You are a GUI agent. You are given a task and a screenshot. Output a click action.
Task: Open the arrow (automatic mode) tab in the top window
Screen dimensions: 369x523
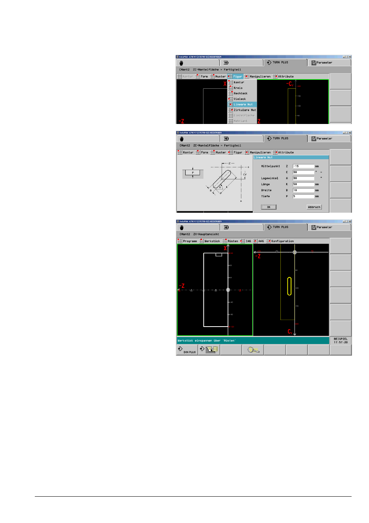(242, 63)
